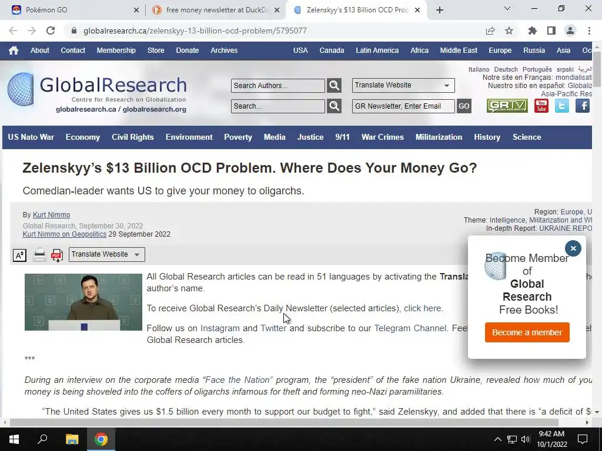Click the browser forward arrow
Image resolution: width=602 pixels, height=451 pixels.
(32, 31)
